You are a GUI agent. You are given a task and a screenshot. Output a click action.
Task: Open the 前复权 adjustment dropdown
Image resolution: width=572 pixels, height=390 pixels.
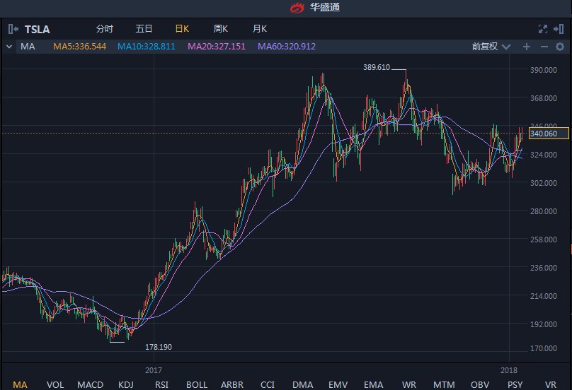[x=491, y=47]
